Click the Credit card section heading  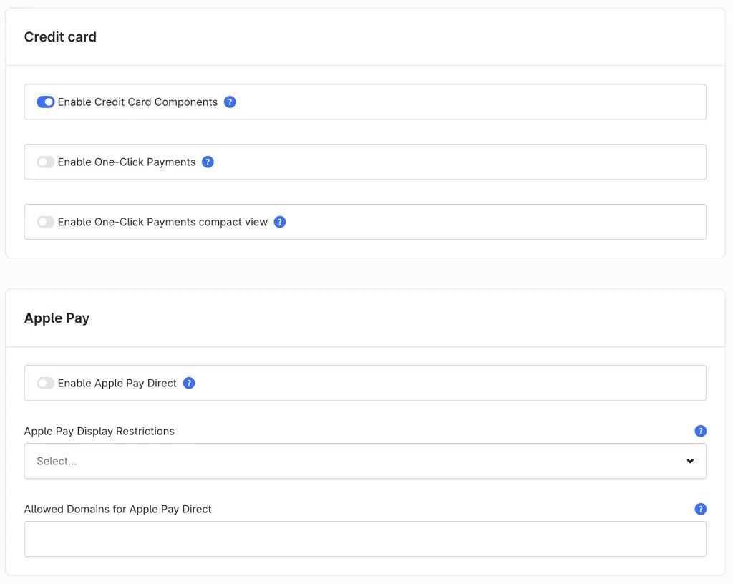pyautogui.click(x=60, y=37)
